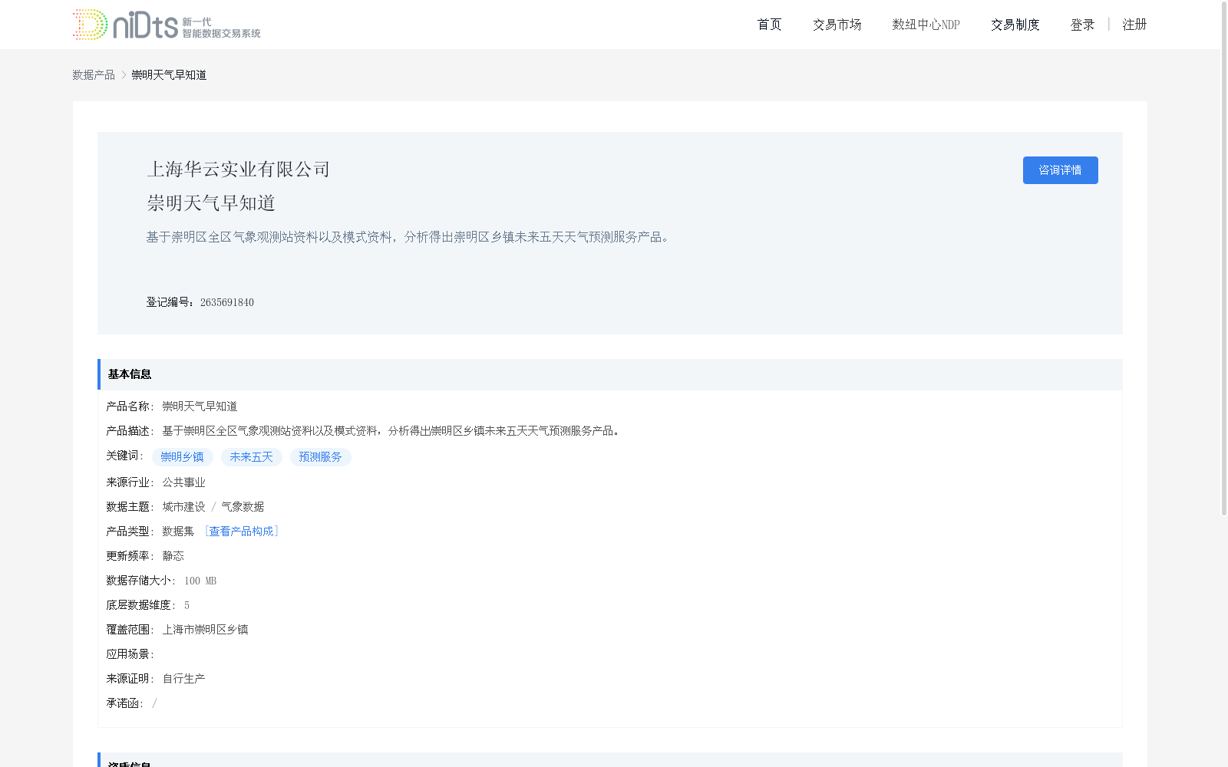
Task: Click the registration number 2635691840
Action: [227, 302]
